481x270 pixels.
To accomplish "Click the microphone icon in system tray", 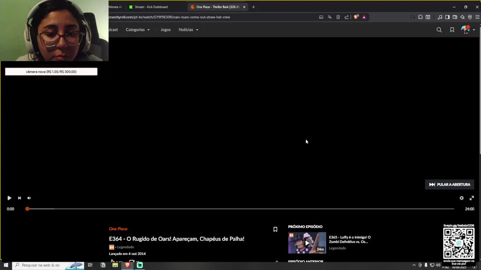I will click(426, 265).
